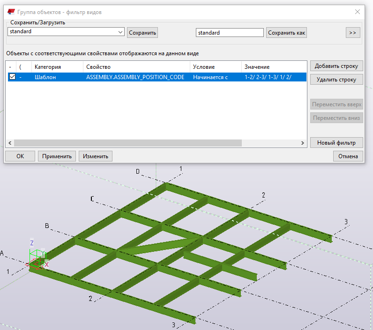Expand dialog with the >> button

[353, 33]
